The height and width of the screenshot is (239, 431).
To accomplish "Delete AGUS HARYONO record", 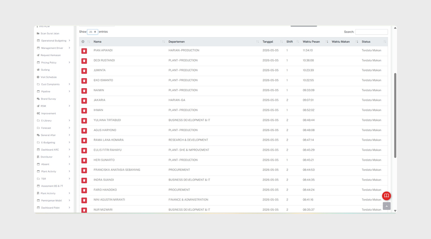I will [84, 131].
